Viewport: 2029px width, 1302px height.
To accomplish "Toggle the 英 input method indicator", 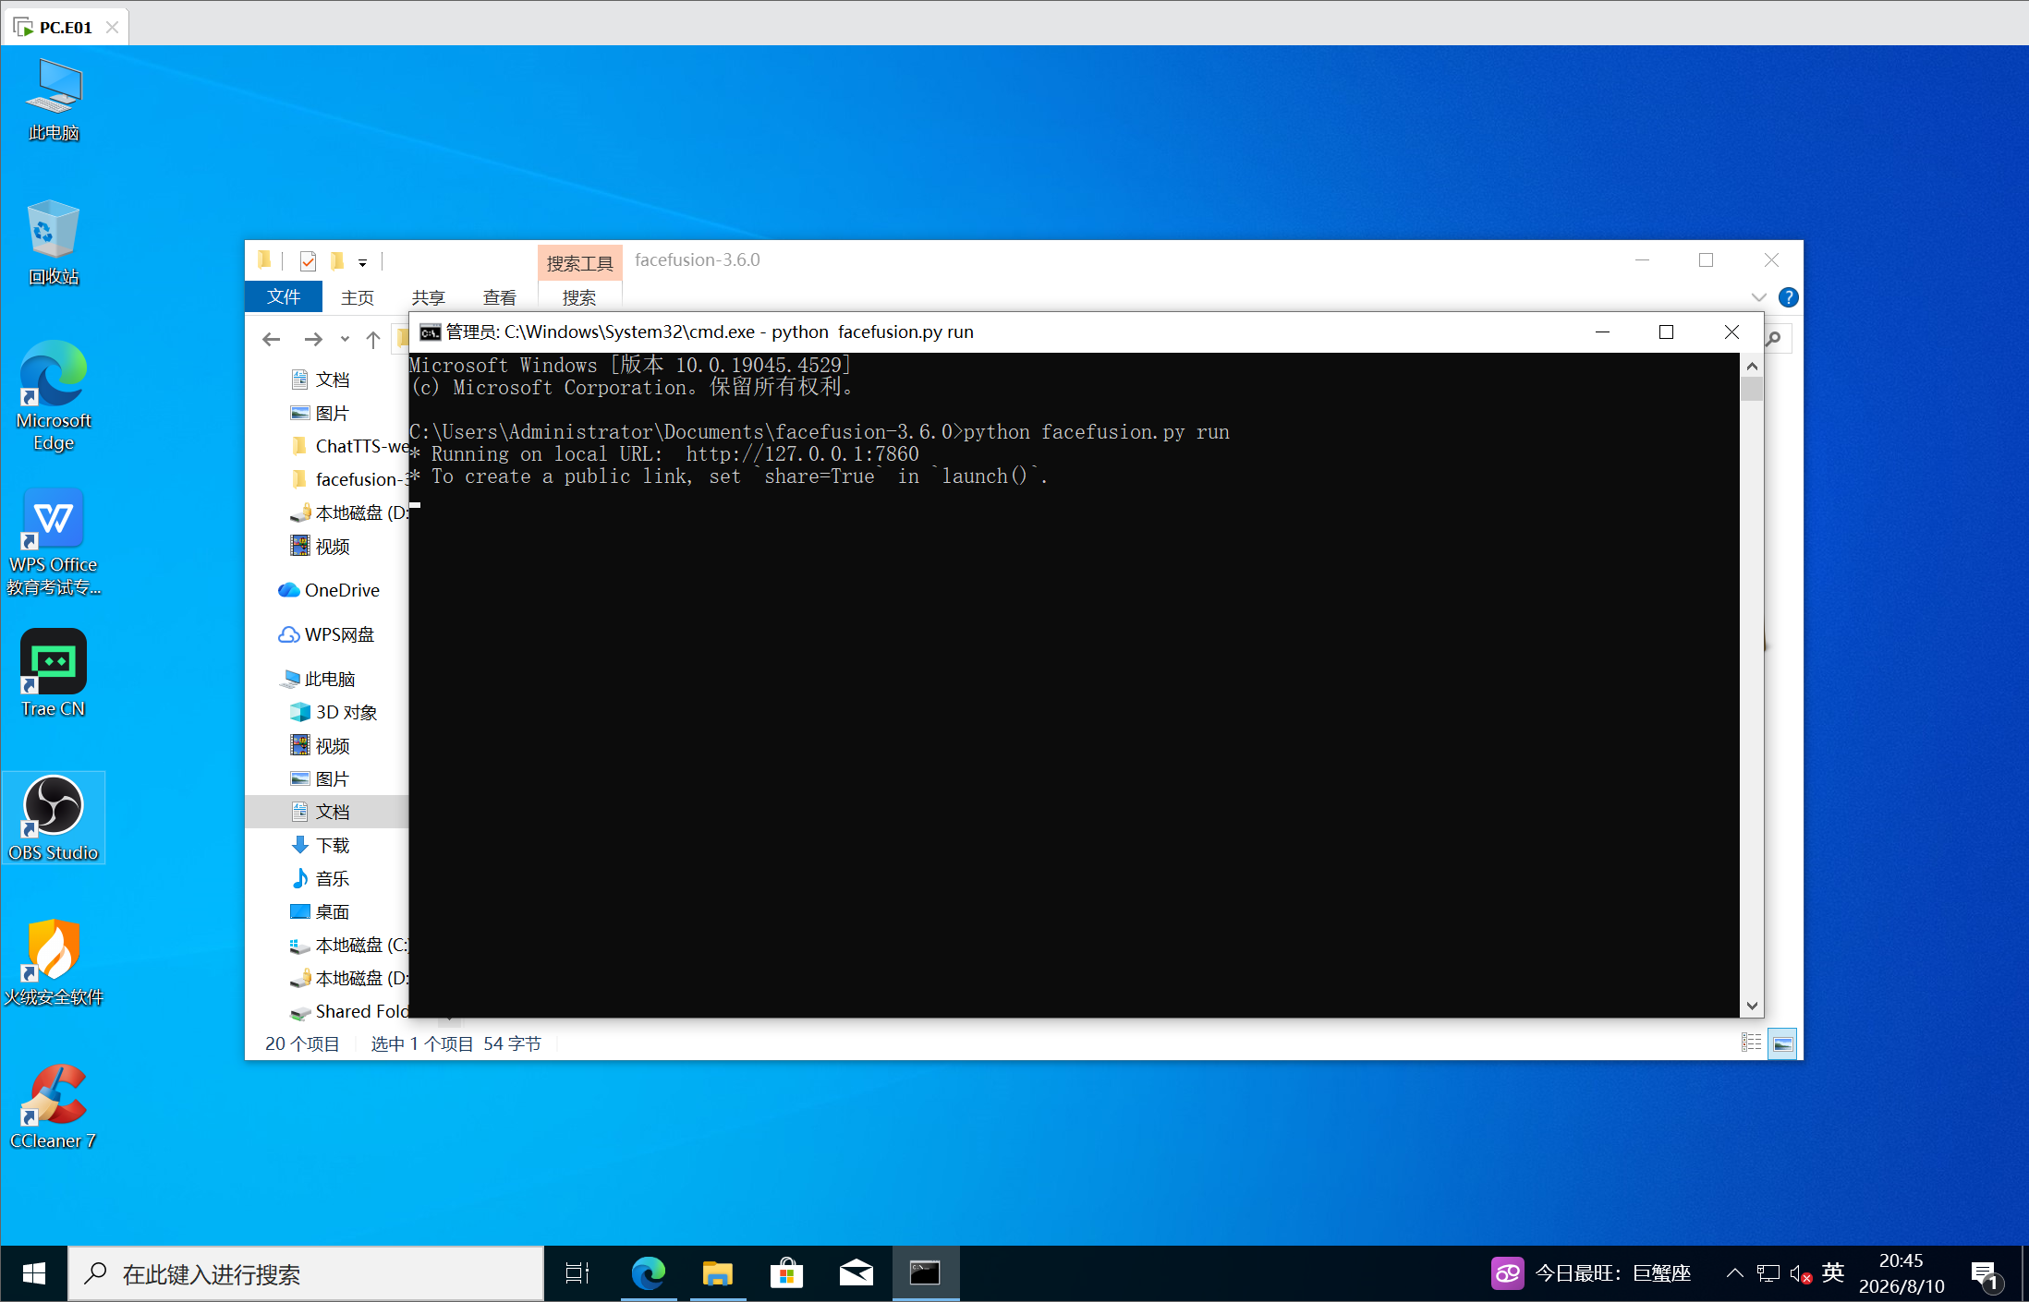I will [1833, 1273].
